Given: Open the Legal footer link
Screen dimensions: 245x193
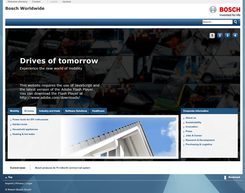Looking at the screenshot, I should pyautogui.click(x=29, y=184).
